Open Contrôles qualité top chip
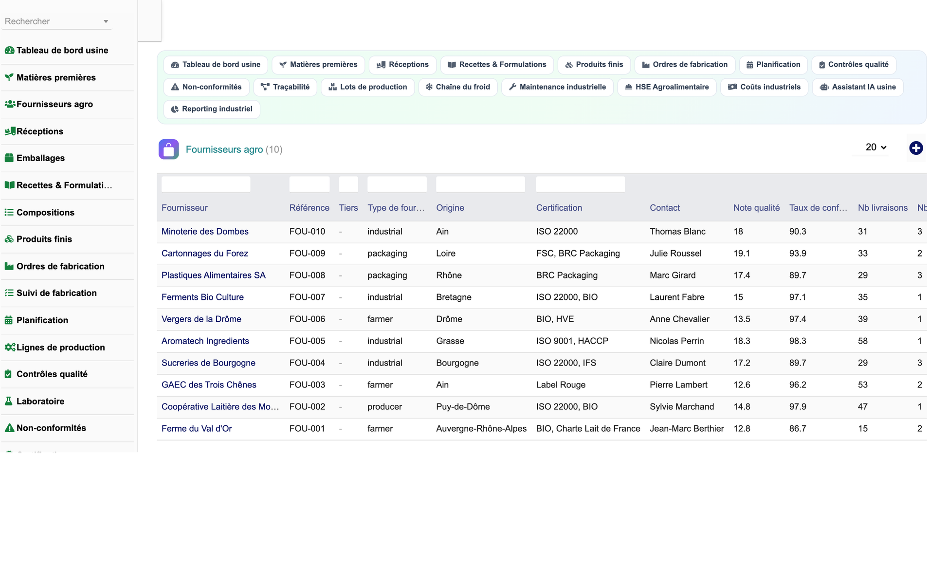The height and width of the screenshot is (586, 947). (854, 65)
